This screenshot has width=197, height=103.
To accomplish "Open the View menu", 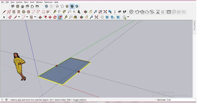I will coord(12,2).
